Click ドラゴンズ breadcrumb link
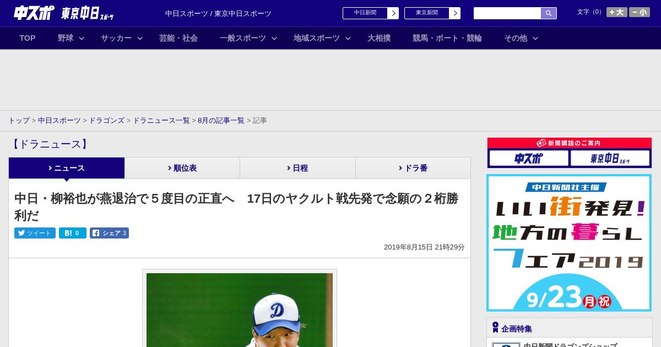This screenshot has height=347, width=661. coord(107,120)
